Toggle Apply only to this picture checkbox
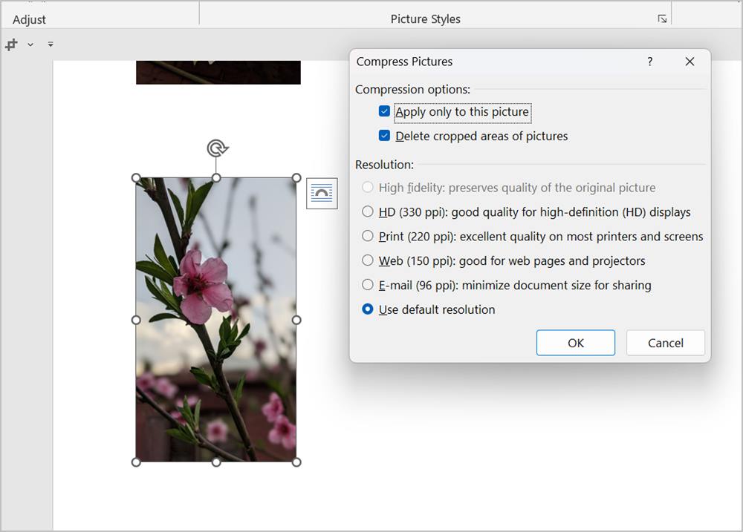Screen dimensions: 743x532 tap(384, 111)
